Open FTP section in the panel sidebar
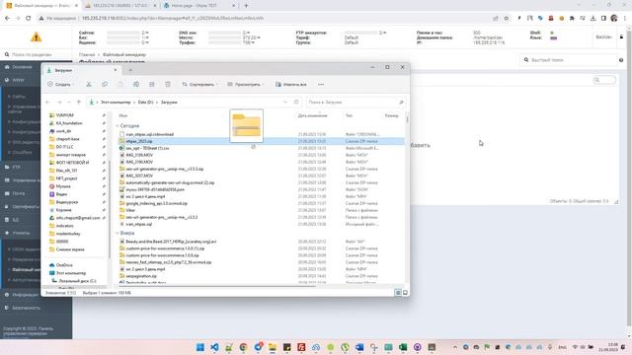The image size is (632, 355). pos(16,167)
